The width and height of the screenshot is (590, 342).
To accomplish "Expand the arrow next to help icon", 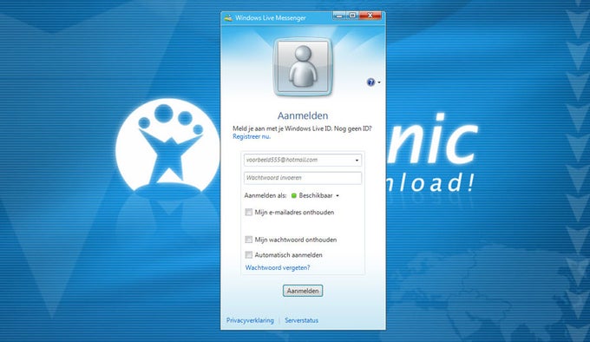I will pyautogui.click(x=379, y=82).
